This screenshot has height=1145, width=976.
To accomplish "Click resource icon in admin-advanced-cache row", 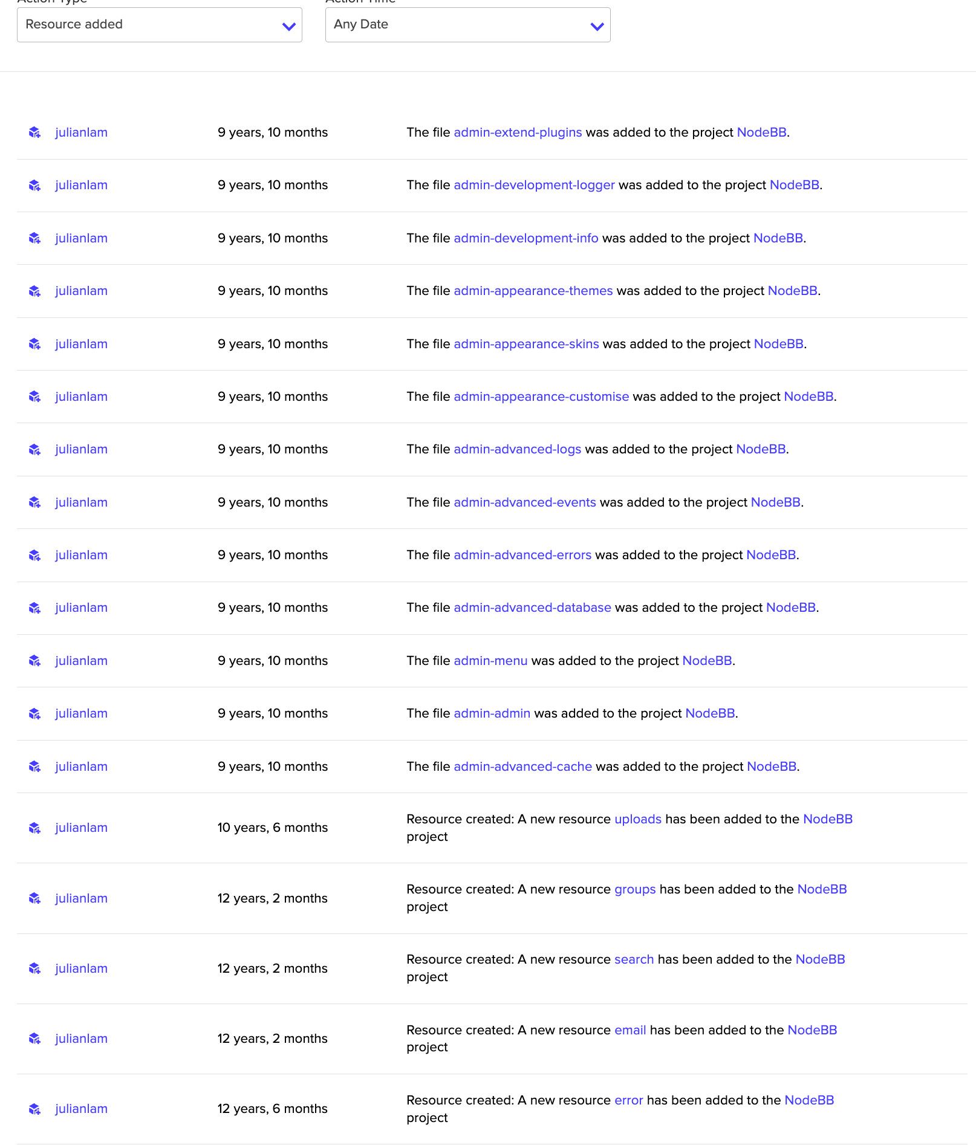I will pos(35,767).
